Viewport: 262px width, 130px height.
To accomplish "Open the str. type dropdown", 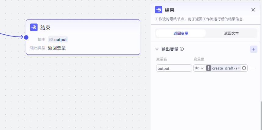I will [x=199, y=68].
